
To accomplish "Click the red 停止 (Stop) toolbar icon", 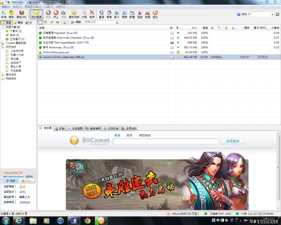I will [56, 14].
